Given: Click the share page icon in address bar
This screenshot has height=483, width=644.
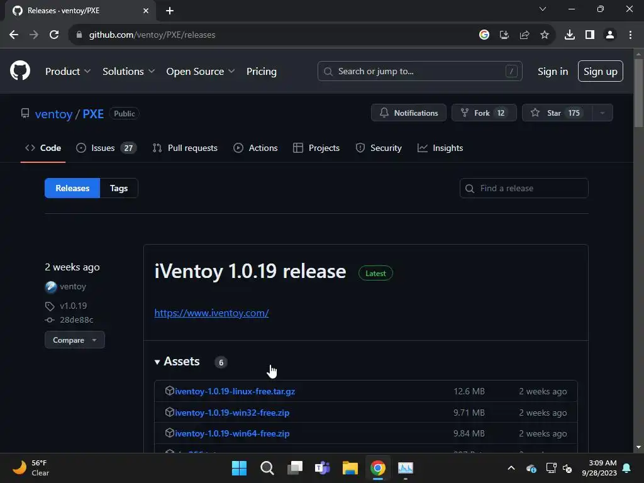Looking at the screenshot, I should (x=525, y=35).
